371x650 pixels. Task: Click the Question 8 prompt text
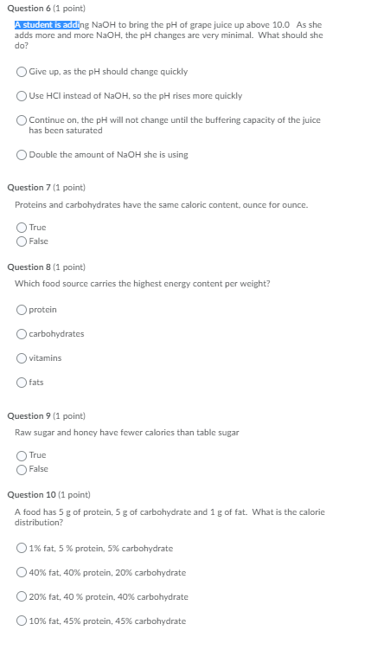click(143, 284)
